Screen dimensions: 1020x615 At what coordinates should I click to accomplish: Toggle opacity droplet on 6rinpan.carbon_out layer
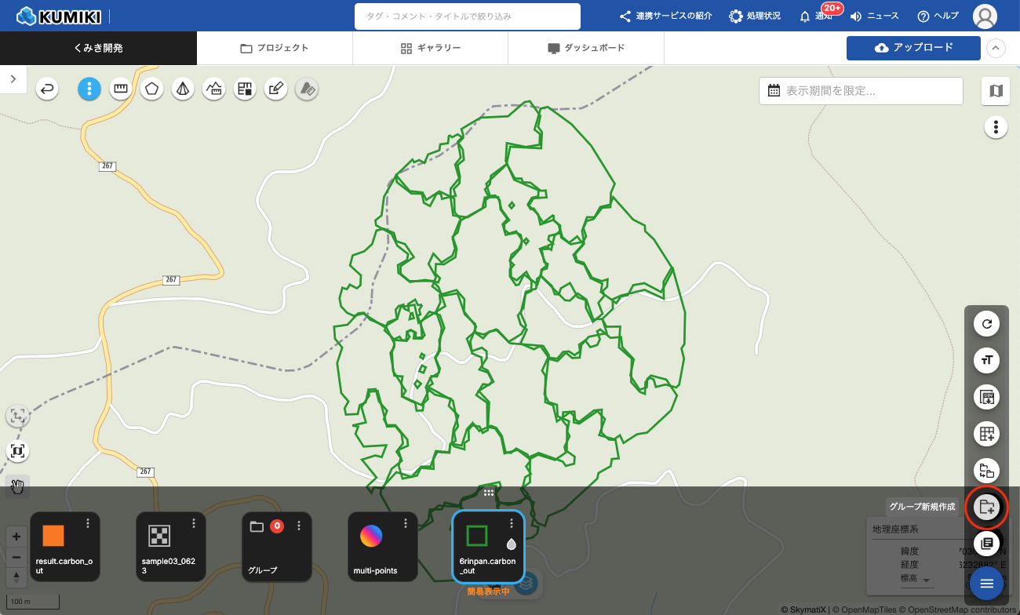click(x=511, y=544)
